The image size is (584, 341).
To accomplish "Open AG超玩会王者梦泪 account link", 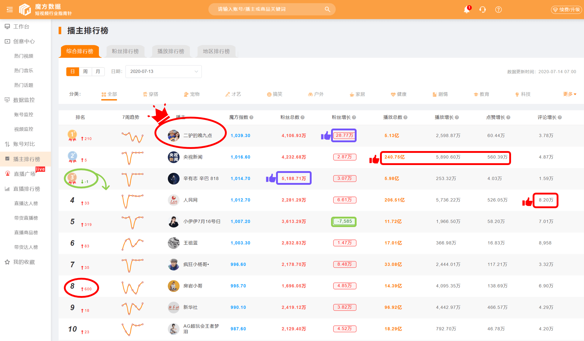I will (201, 329).
